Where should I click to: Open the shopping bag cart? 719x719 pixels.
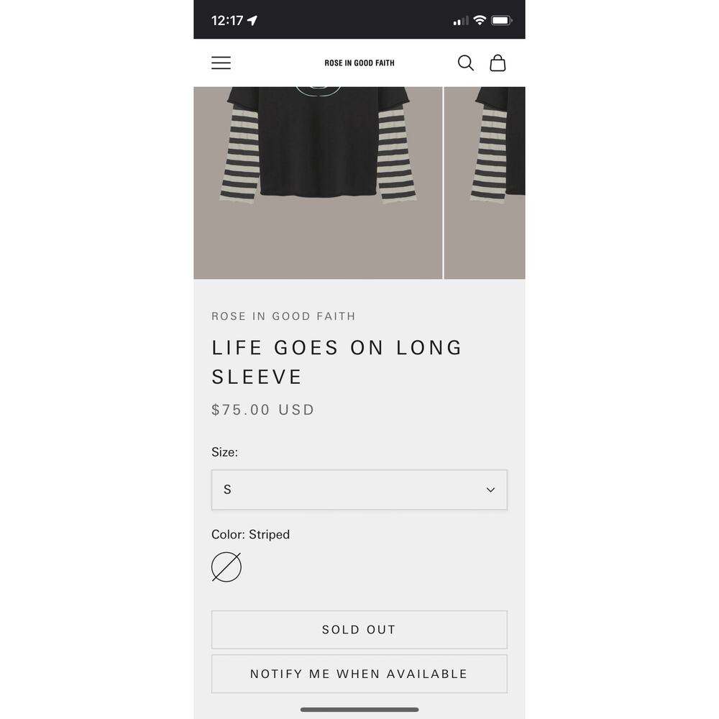(498, 63)
